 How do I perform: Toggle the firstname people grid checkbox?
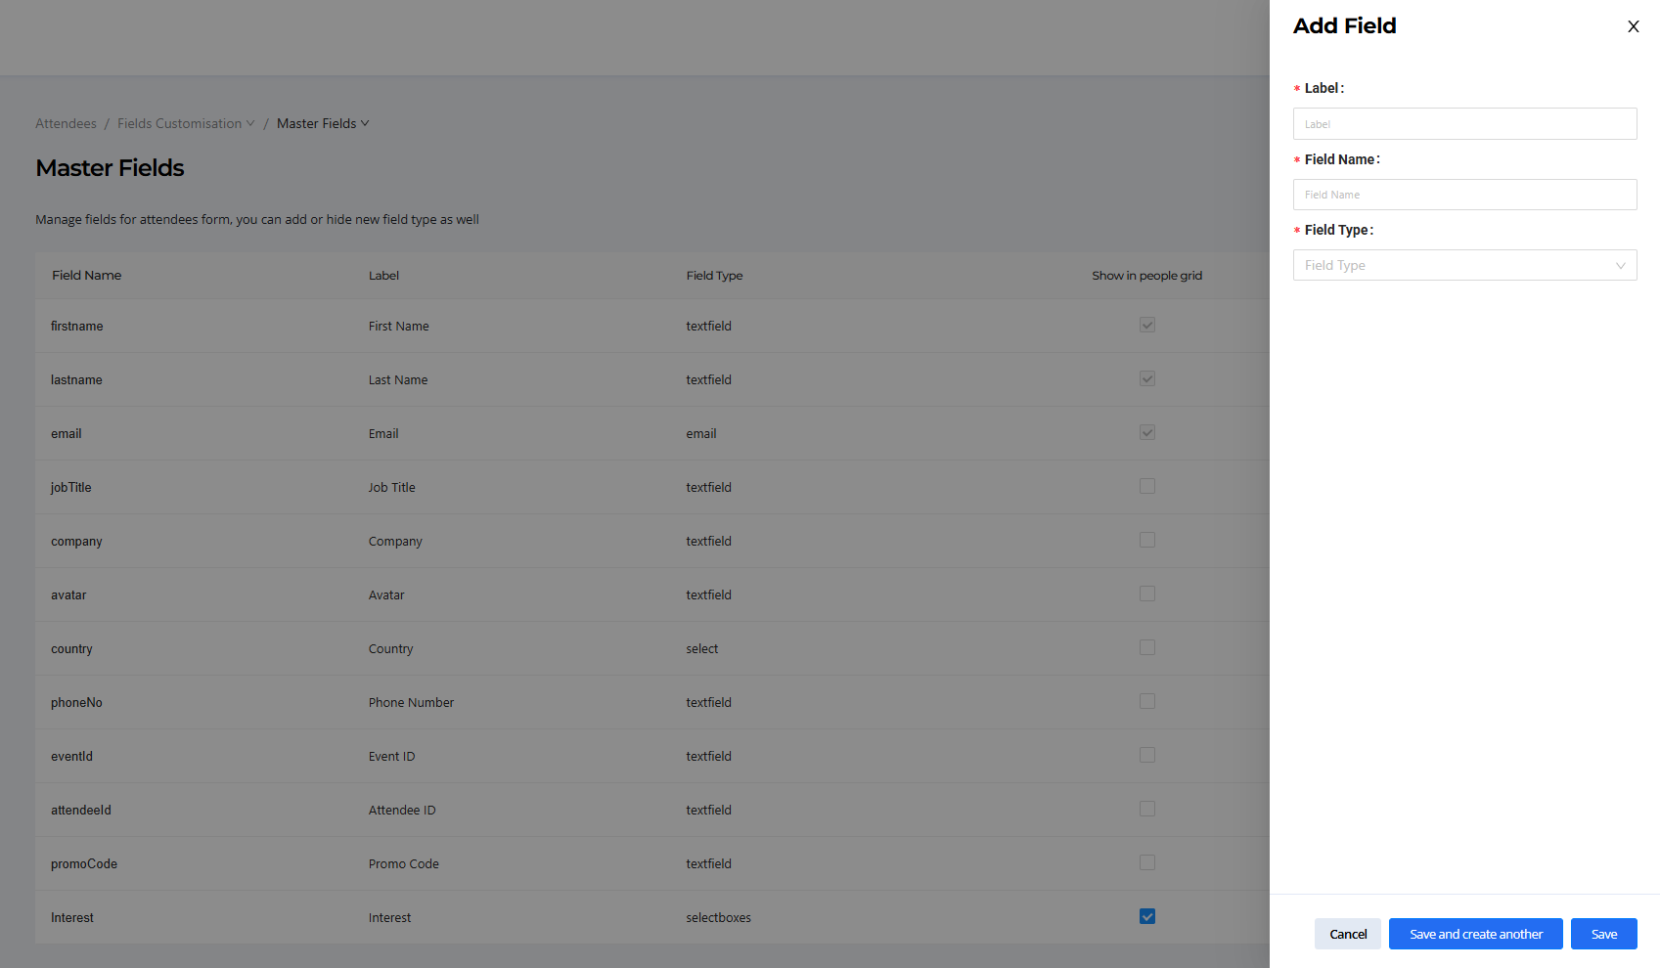click(1147, 325)
